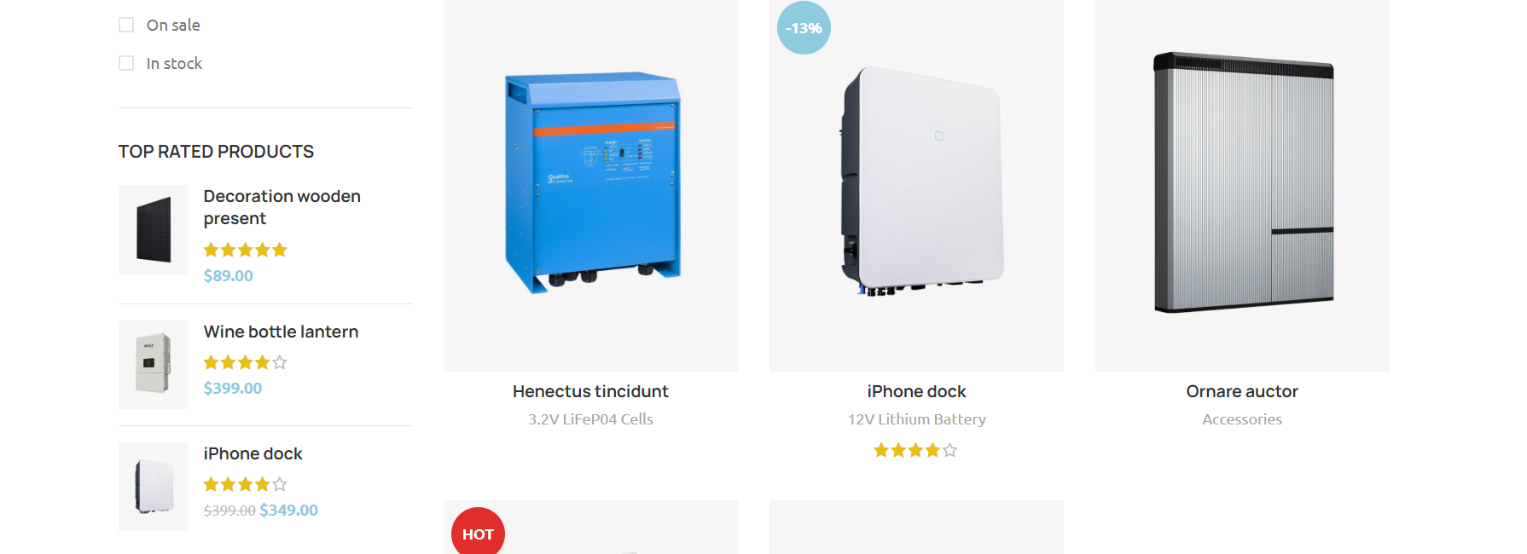Click the Wine bottle lantern sidebar thumbnail
This screenshot has height=554, width=1527.
pos(153,365)
